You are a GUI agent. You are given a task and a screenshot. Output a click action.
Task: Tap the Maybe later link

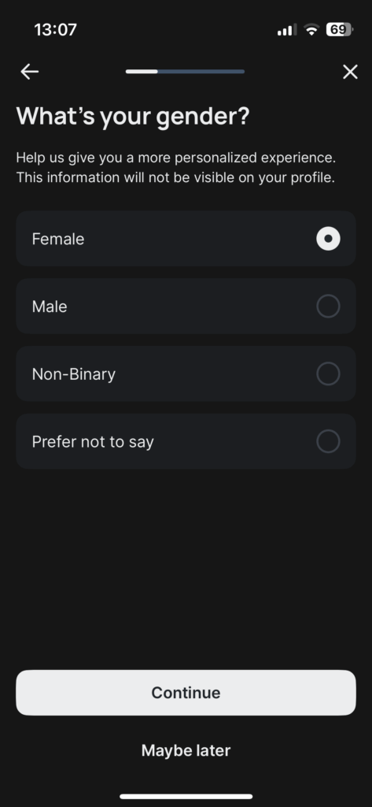[x=186, y=750]
